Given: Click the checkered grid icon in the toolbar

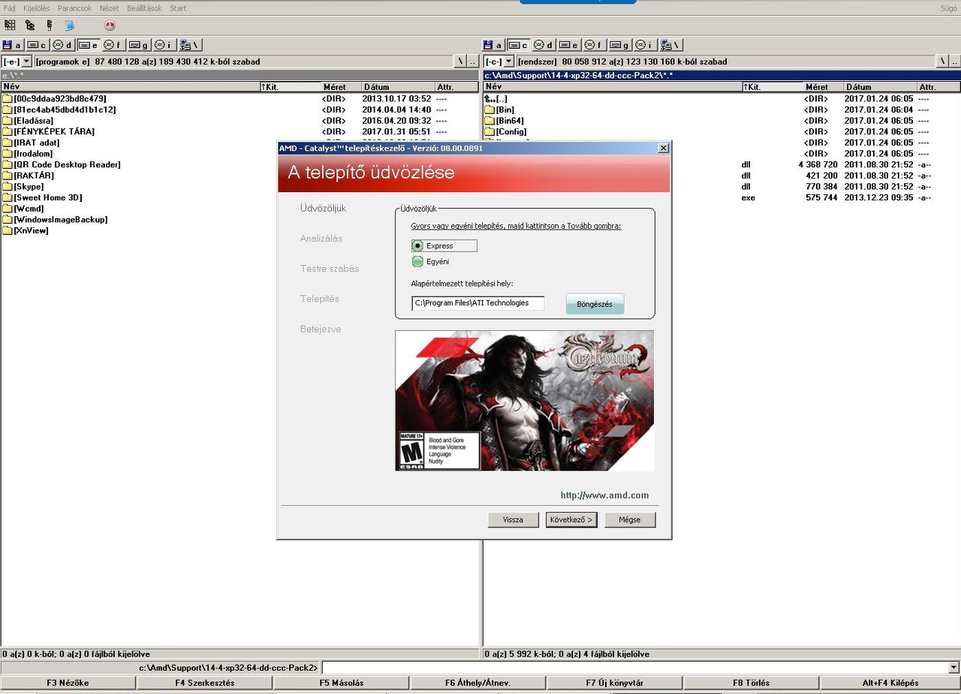Looking at the screenshot, I should pos(10,26).
